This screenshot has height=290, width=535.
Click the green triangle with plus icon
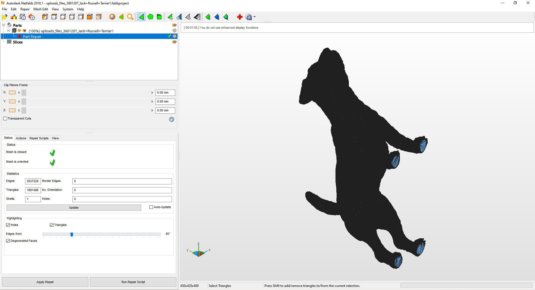170,17
